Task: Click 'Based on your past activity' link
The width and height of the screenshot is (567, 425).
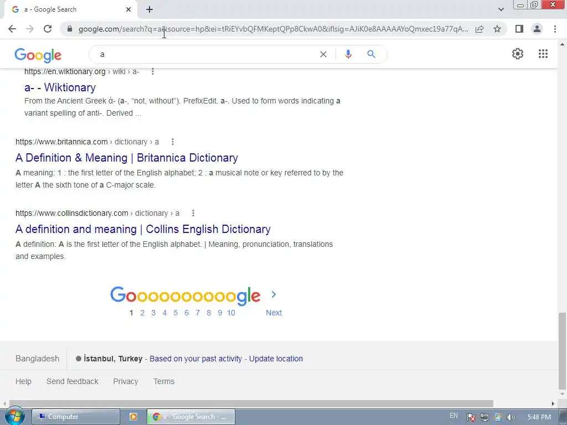Action: (x=195, y=359)
